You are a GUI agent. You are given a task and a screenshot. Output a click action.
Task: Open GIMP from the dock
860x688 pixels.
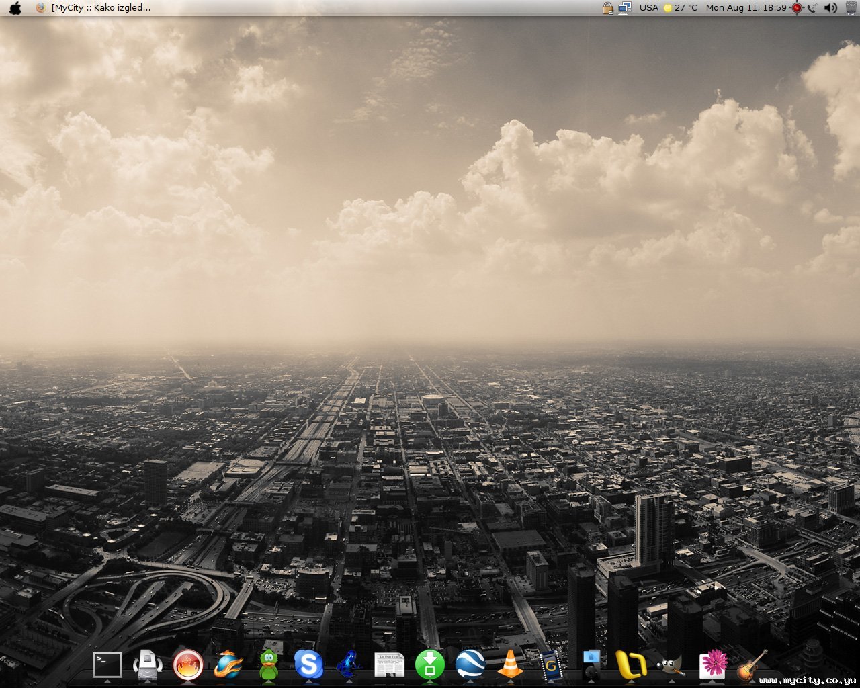point(671,664)
